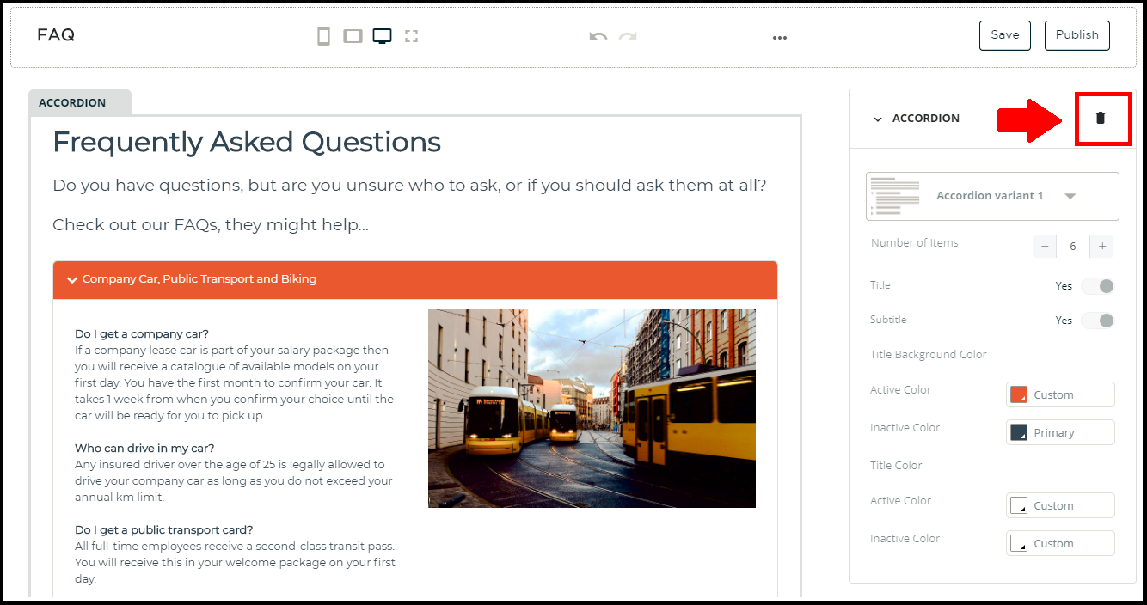The width and height of the screenshot is (1147, 605).
Task: Click 'Do I get a company car?' question
Action: pyautogui.click(x=142, y=334)
